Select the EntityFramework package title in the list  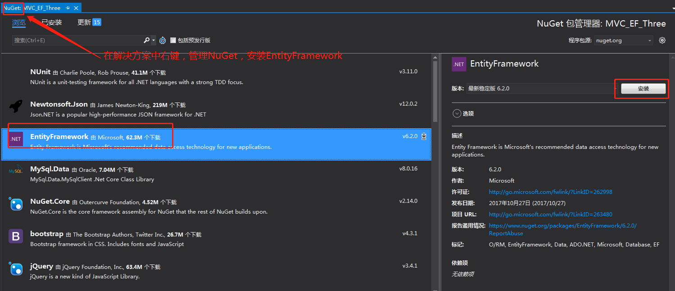(x=59, y=137)
